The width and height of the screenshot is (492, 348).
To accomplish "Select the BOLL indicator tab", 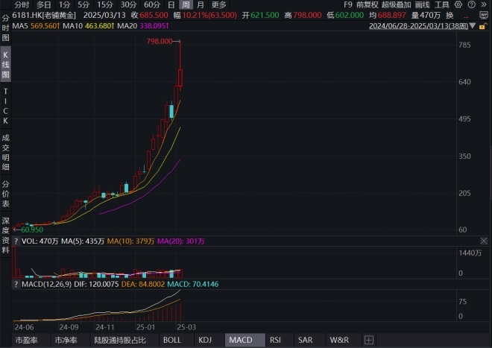I will (x=171, y=340).
